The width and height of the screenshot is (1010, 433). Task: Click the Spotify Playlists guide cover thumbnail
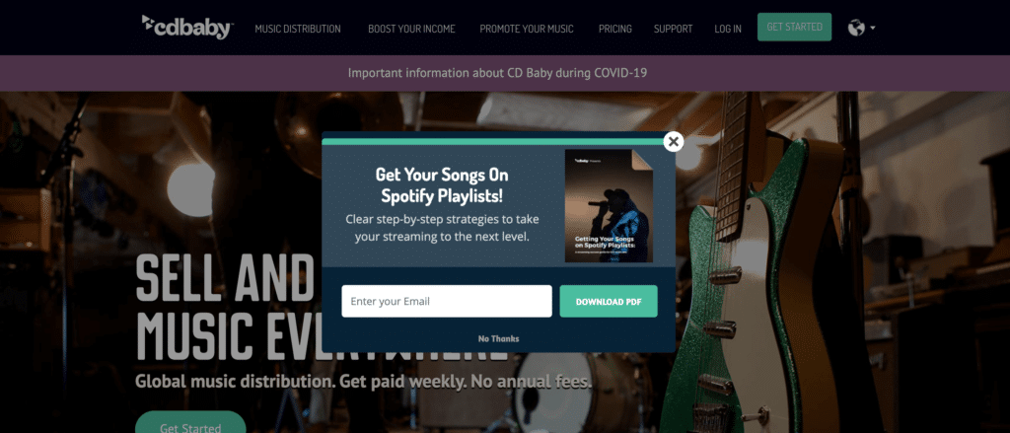tap(609, 206)
